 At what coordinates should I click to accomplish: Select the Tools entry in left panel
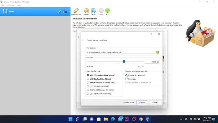35,11
